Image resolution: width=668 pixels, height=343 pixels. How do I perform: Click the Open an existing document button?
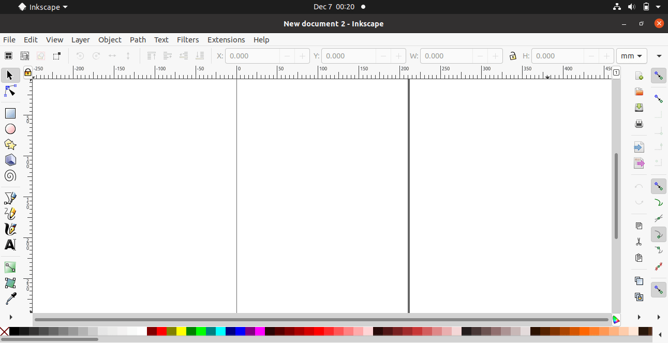639,92
